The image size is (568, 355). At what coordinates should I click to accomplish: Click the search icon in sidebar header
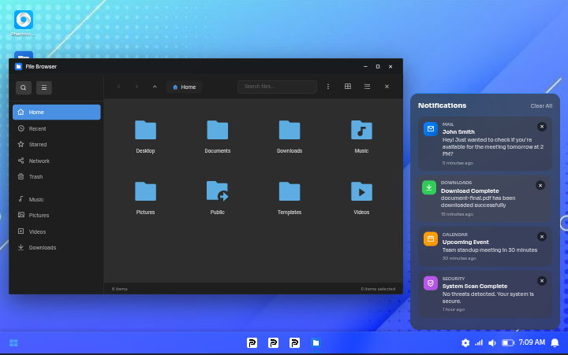(24, 88)
